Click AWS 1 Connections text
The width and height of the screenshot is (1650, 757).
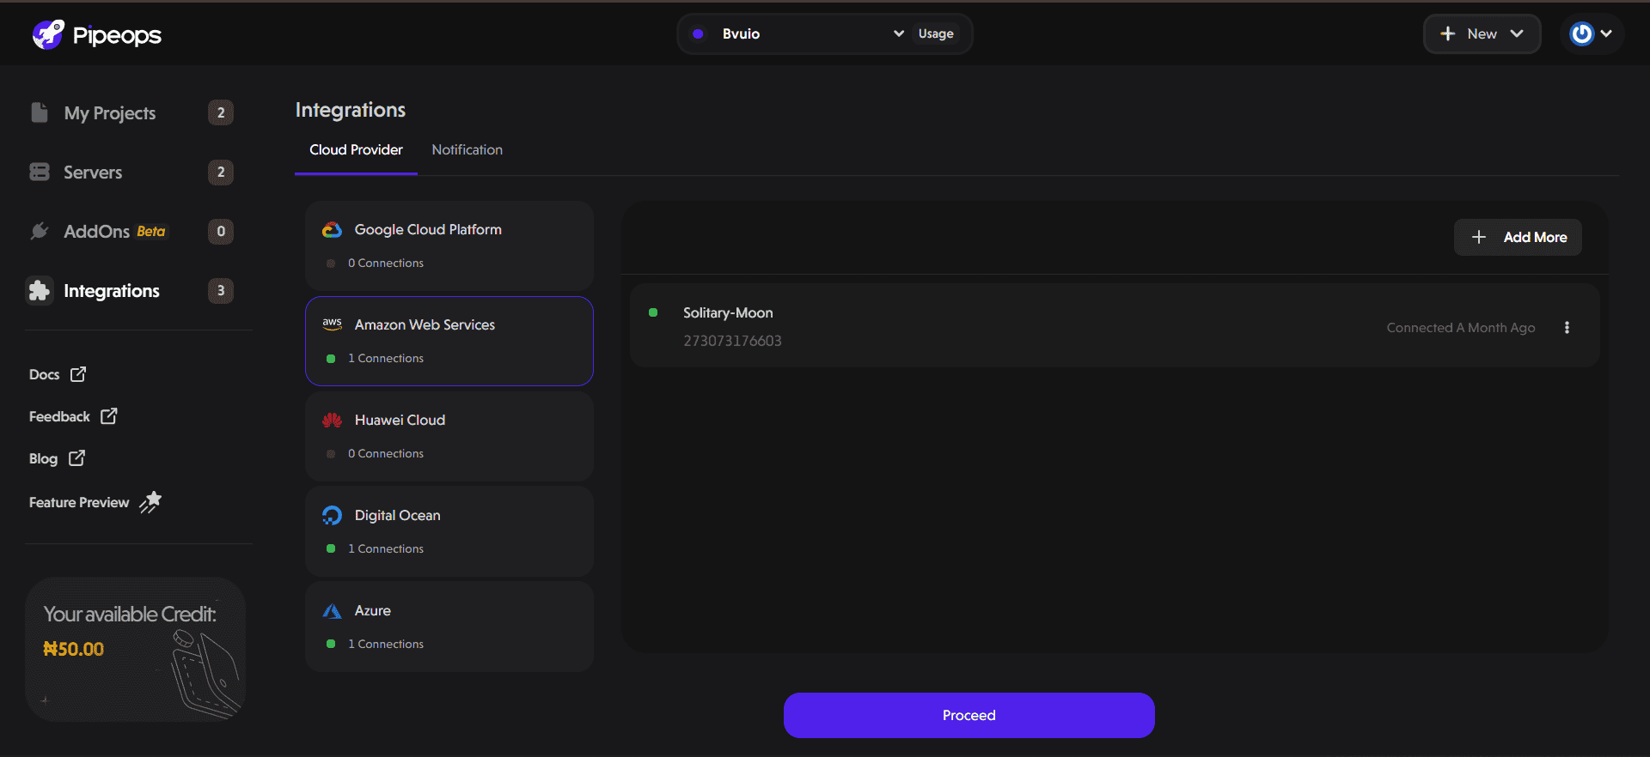386,359
